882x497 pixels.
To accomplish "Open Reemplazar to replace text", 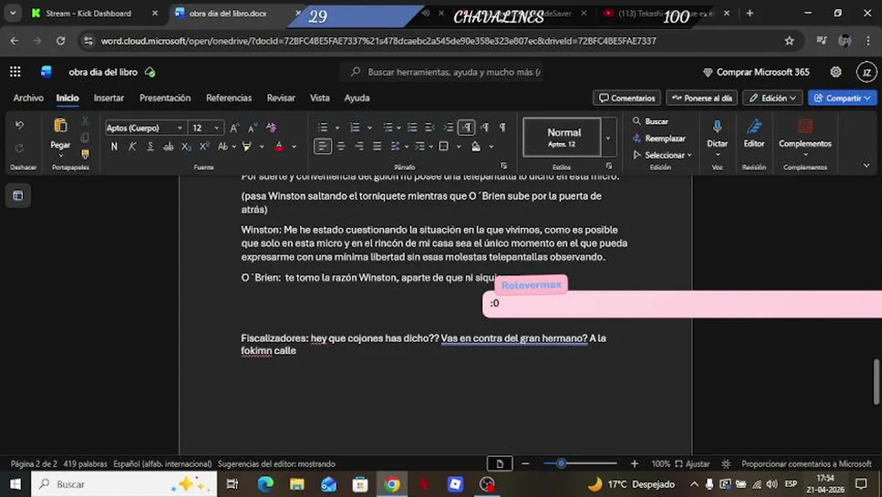I will tap(659, 139).
